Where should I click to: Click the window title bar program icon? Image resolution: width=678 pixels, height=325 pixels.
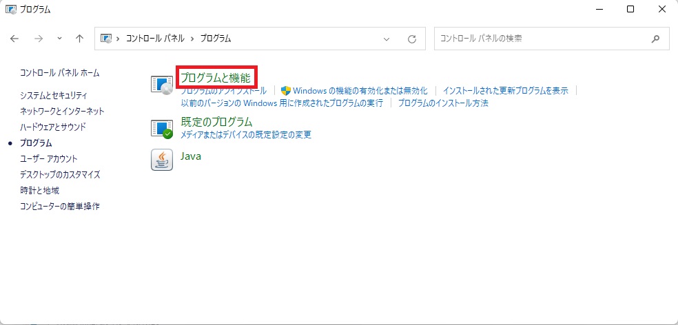[x=11, y=9]
